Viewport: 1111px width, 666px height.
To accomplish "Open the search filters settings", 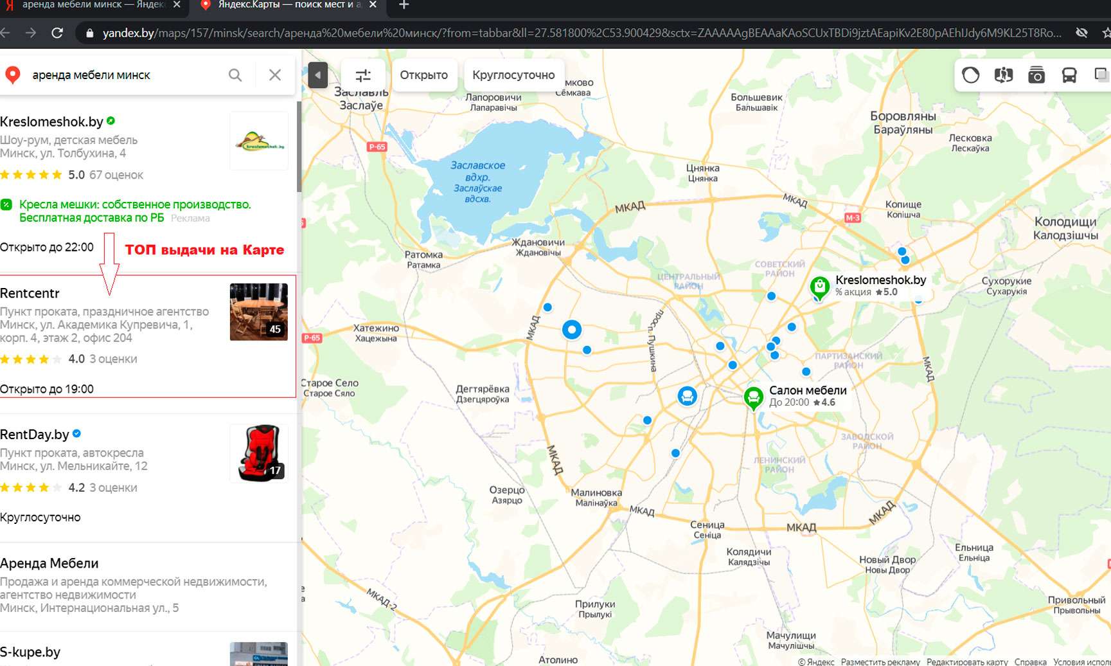I will (363, 75).
